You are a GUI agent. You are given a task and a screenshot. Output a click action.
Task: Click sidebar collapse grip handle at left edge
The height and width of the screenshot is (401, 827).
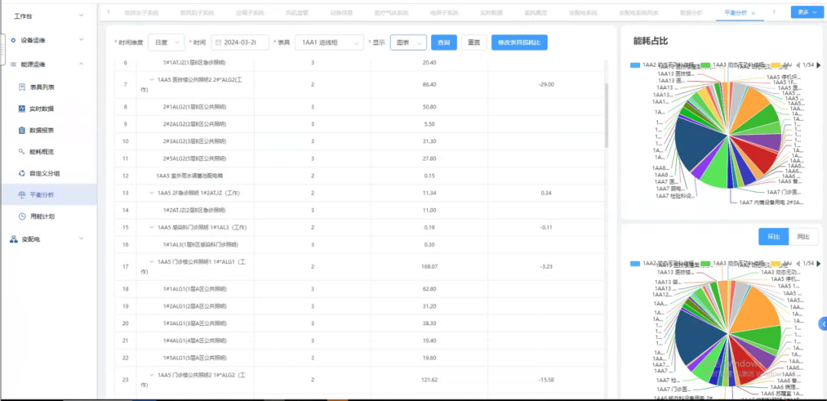2,48
